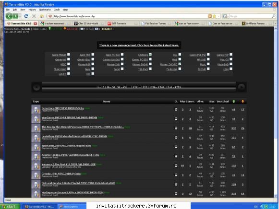Click the cocosila username link
279x209 pixels.
click(25, 29)
